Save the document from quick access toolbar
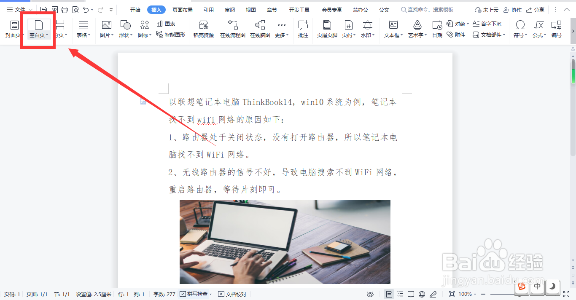576x300 pixels. pyautogui.click(x=43, y=9)
